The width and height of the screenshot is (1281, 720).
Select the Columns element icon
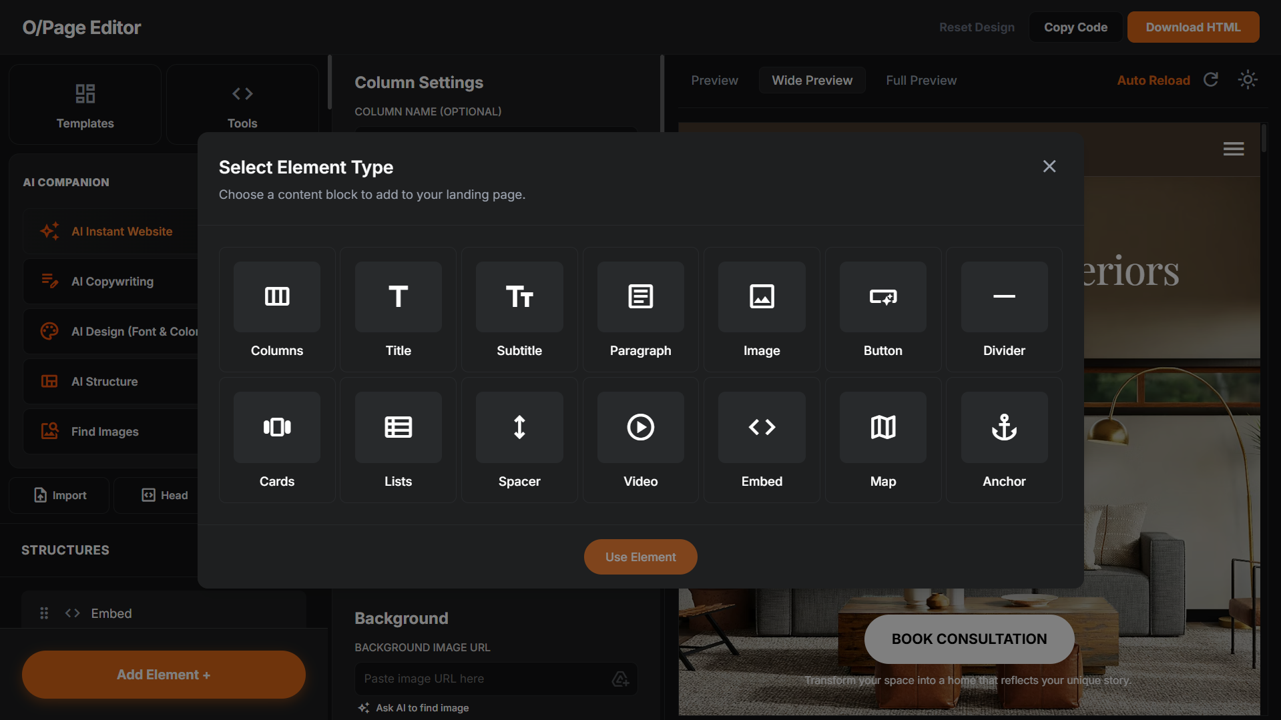pyautogui.click(x=276, y=297)
